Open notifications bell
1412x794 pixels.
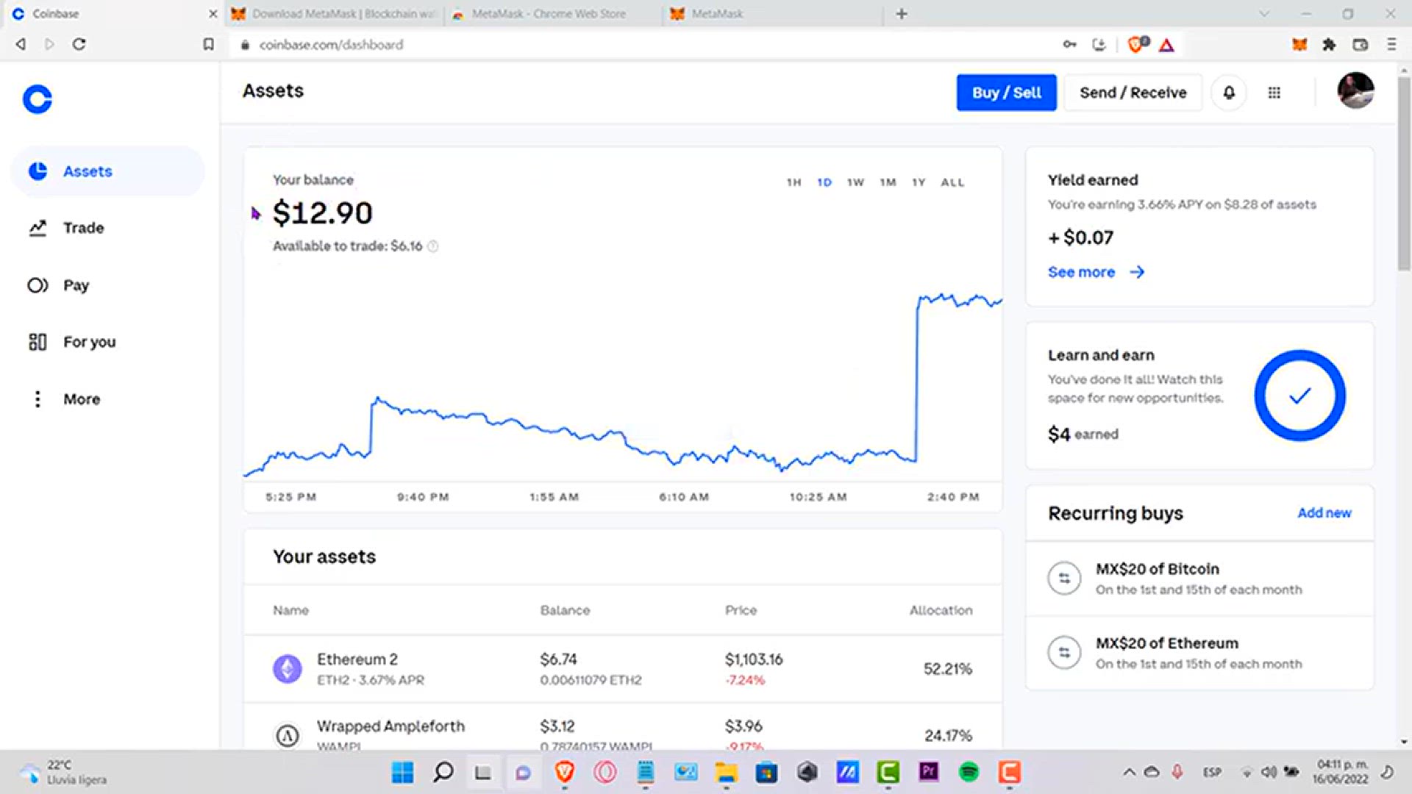[1229, 93]
